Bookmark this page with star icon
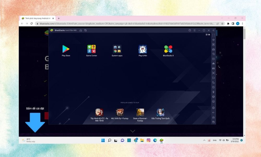This screenshot has height=157, width=261. click(x=222, y=24)
